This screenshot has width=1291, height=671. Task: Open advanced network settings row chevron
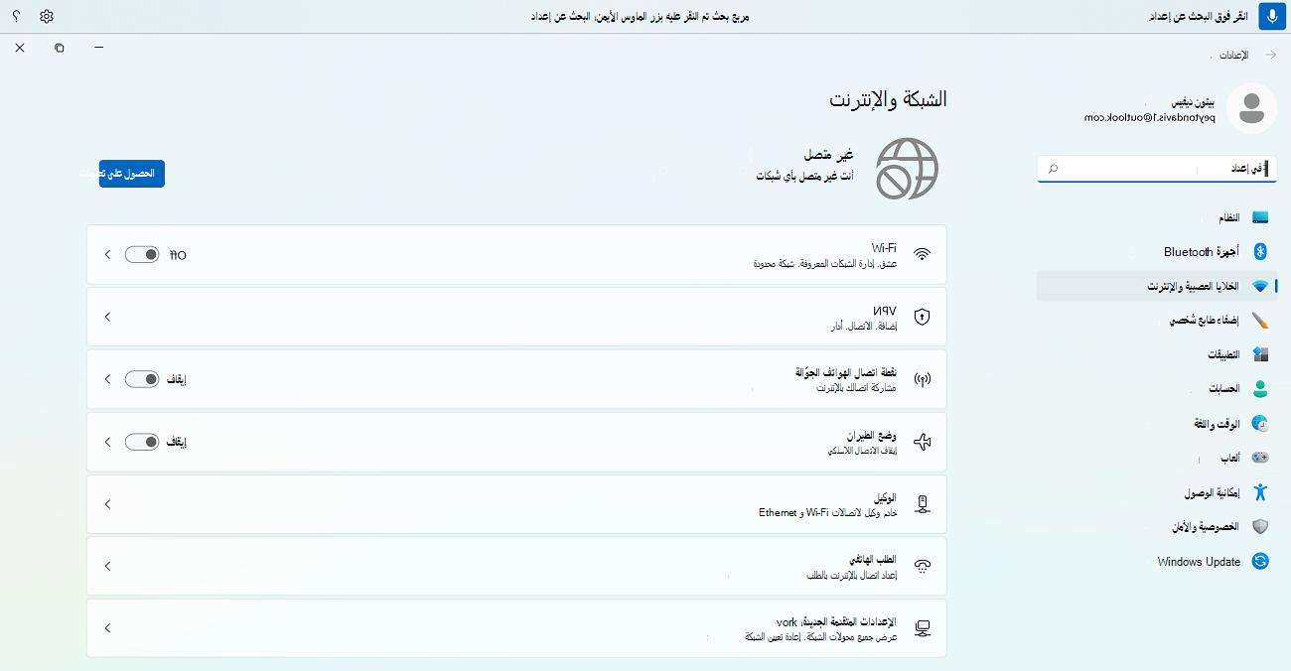pos(107,628)
